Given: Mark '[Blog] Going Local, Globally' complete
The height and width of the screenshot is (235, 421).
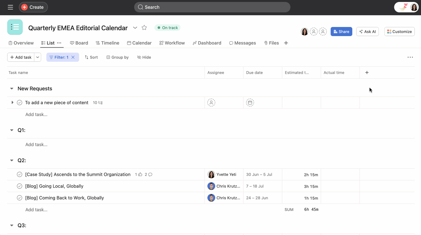Looking at the screenshot, I should click(19, 186).
